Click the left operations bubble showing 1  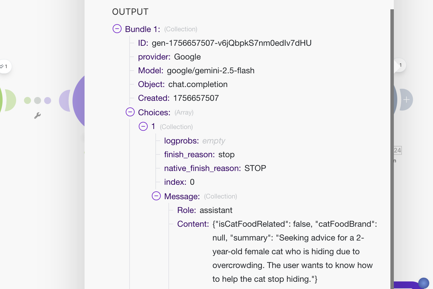[x=5, y=66]
